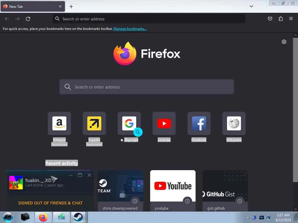Switch to Firefox in the taskbar

pyautogui.click(x=43, y=217)
